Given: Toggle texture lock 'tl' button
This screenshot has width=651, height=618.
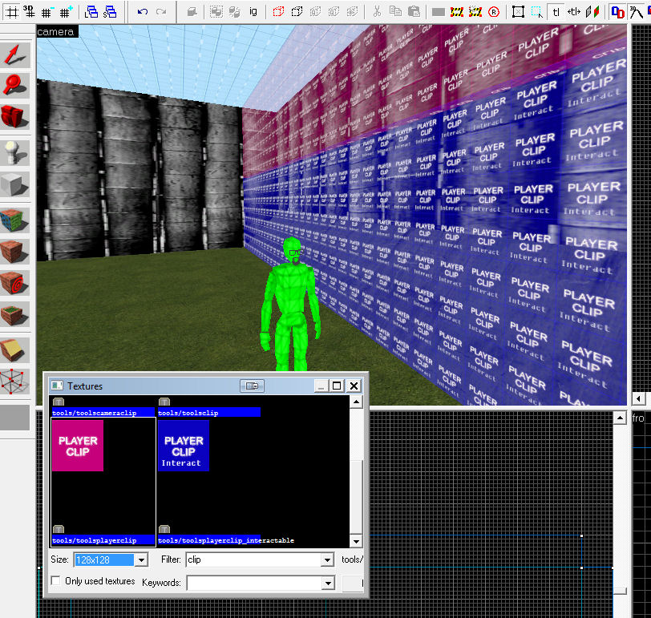Looking at the screenshot, I should [555, 11].
